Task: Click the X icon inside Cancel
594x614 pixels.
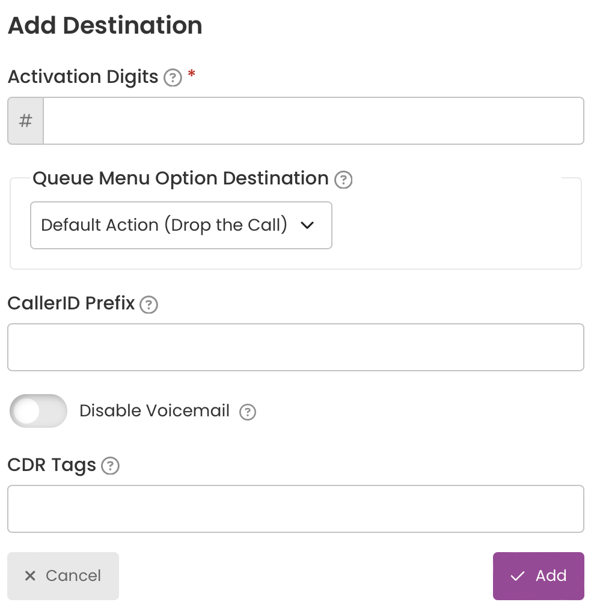Action: pos(30,576)
